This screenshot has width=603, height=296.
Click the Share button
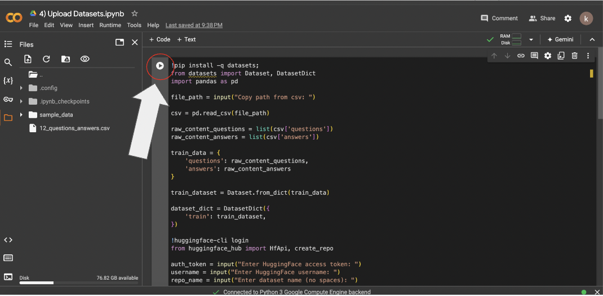[542, 18]
